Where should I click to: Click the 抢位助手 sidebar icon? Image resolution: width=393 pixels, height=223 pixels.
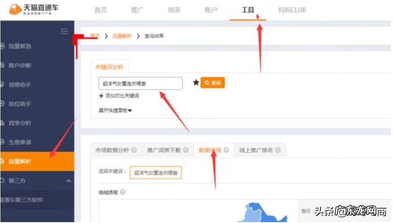[2, 103]
